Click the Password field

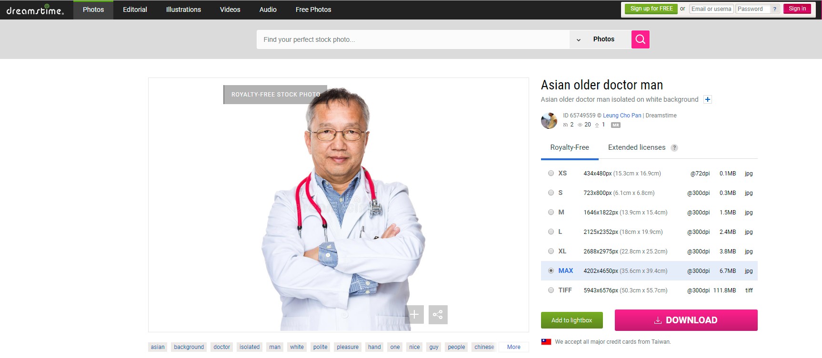752,9
